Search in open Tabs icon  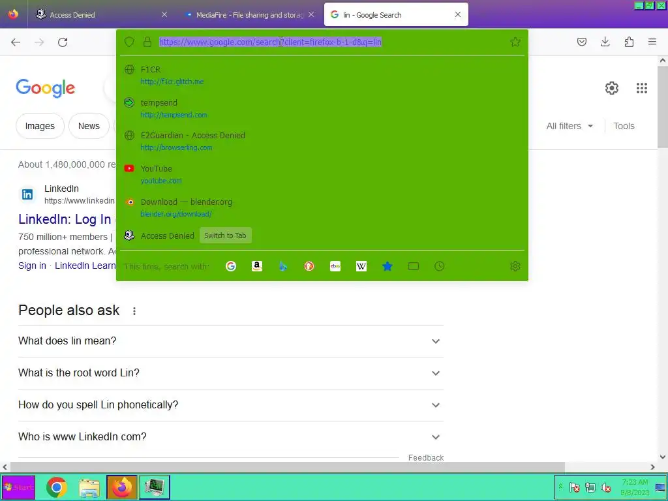(413, 266)
